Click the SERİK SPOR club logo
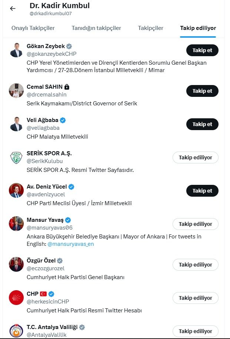Image resolution: width=230 pixels, height=339 pixels. pos(16,157)
